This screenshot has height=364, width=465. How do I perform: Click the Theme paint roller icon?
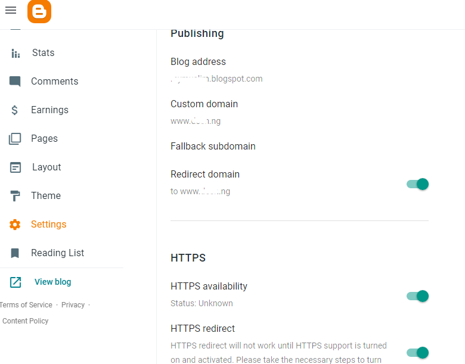pos(15,196)
